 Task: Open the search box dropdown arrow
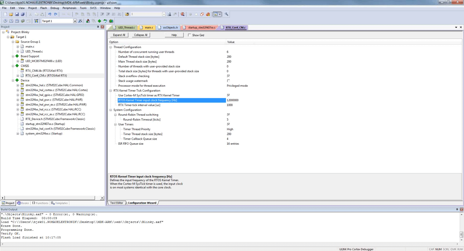pyautogui.click(x=164, y=14)
